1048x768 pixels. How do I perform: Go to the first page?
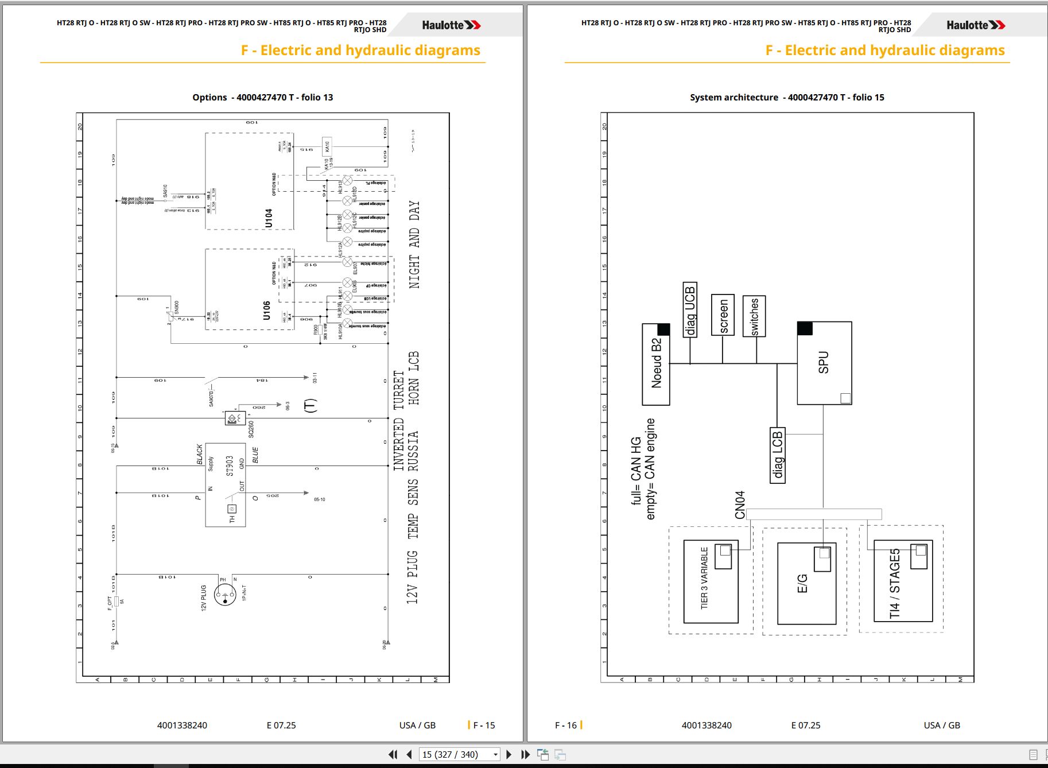[x=393, y=754]
